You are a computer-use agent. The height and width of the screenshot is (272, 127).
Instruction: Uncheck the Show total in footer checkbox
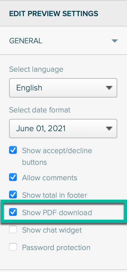[13, 194]
